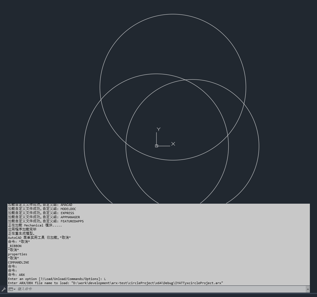317x297 pixels.
Task: Open the recent commands dropdown
Action: pos(12,289)
